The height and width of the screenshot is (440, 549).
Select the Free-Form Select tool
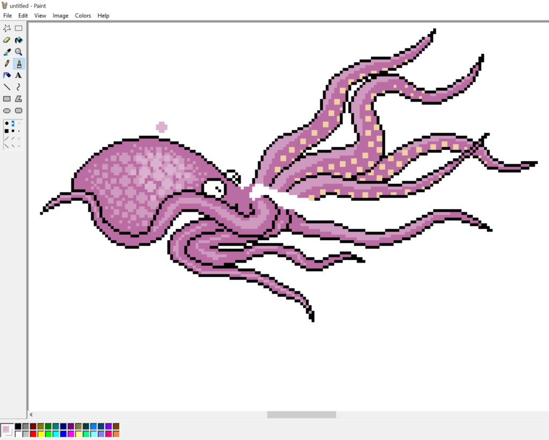click(7, 28)
